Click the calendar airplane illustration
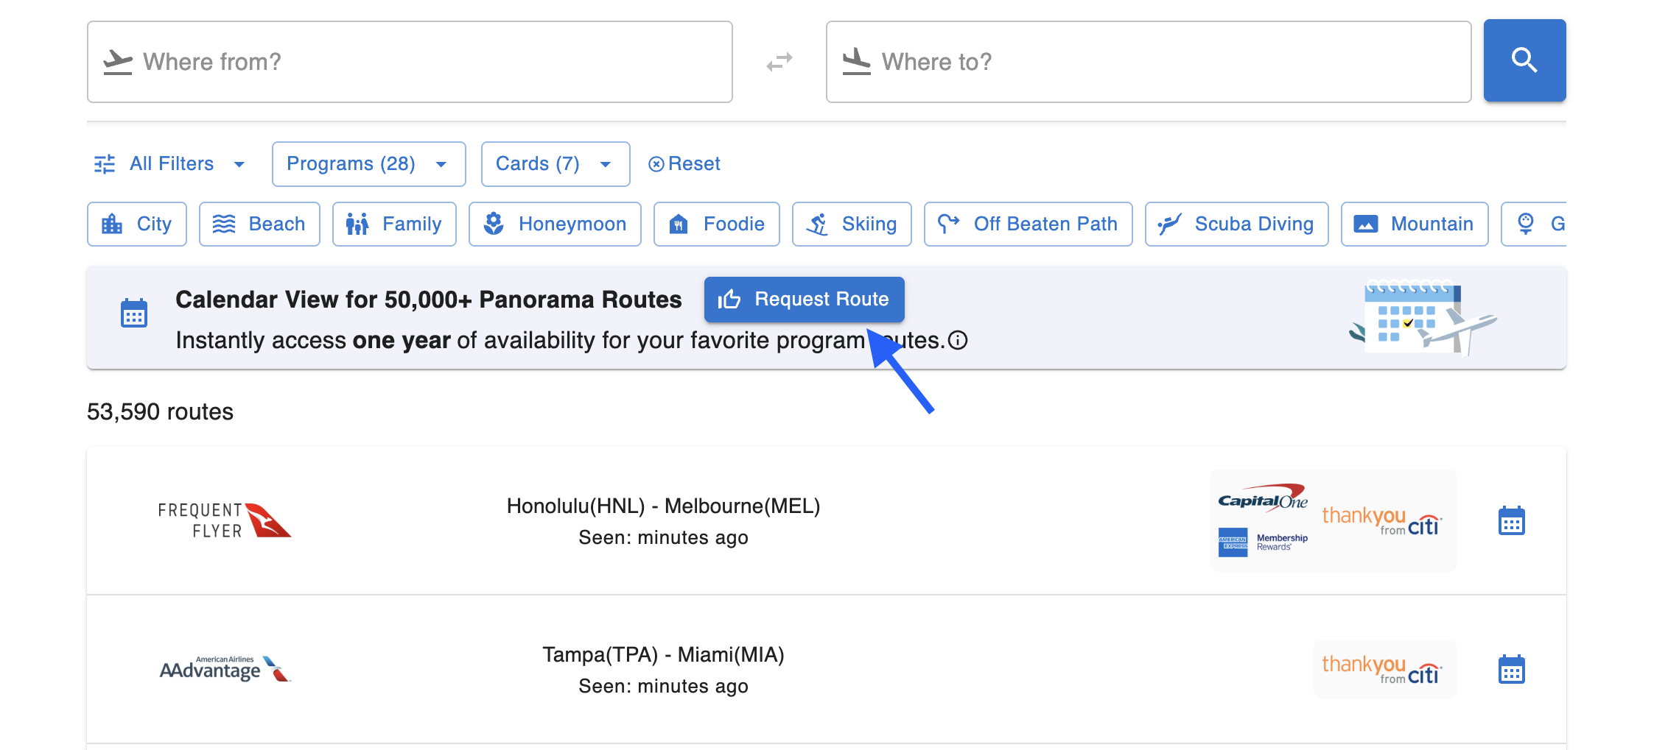 click(1423, 318)
